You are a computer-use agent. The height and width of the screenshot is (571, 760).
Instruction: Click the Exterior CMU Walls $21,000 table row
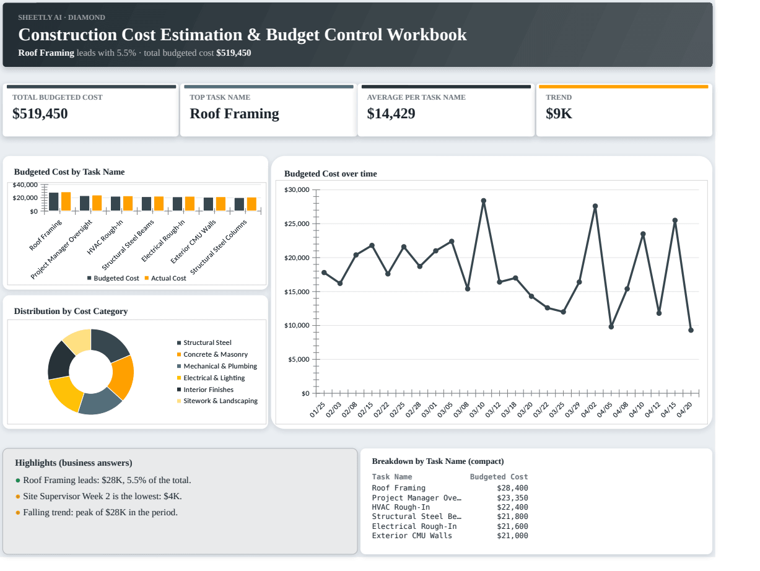pyautogui.click(x=450, y=536)
